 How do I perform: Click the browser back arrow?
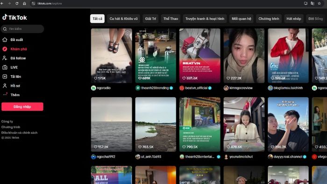2,3
